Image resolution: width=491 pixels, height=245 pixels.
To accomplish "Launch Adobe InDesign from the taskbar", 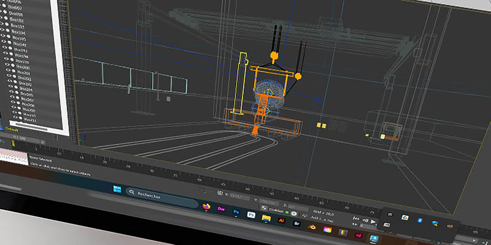I will click(x=358, y=235).
